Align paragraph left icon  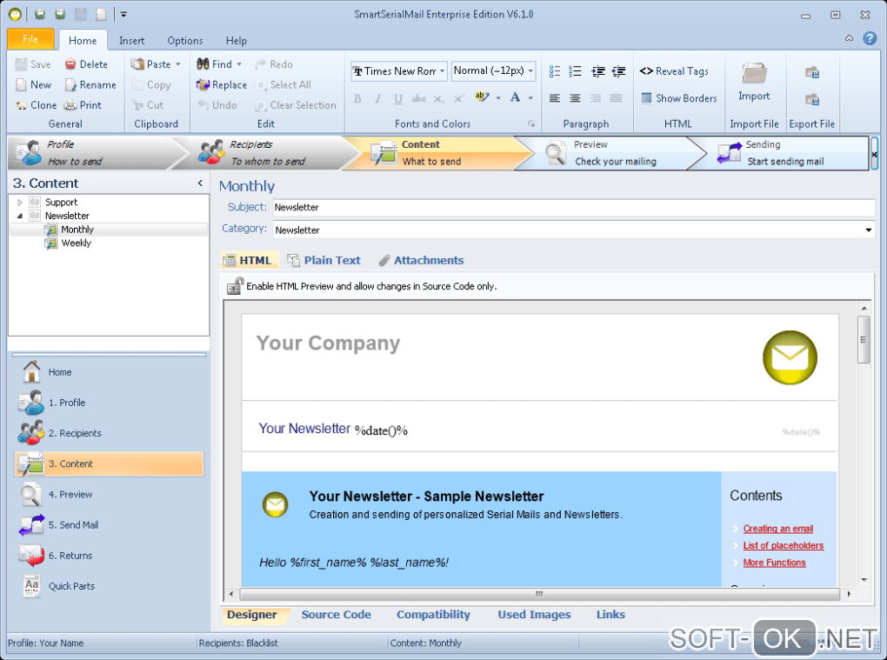(x=555, y=98)
